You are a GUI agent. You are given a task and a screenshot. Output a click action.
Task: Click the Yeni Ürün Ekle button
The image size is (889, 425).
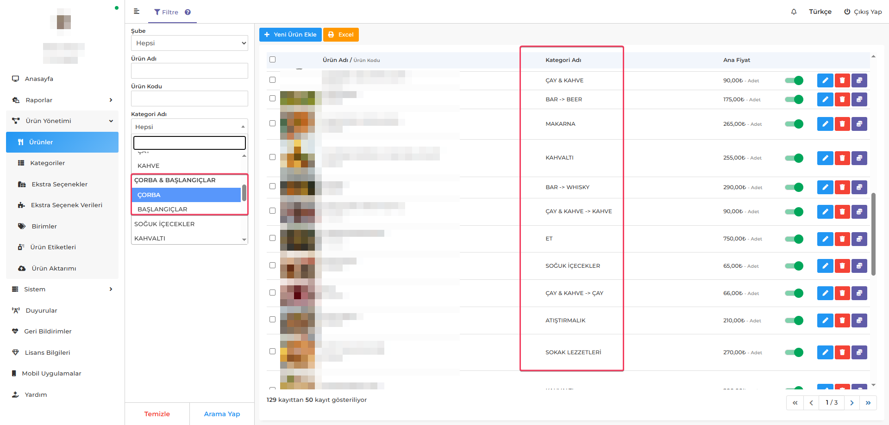click(290, 35)
